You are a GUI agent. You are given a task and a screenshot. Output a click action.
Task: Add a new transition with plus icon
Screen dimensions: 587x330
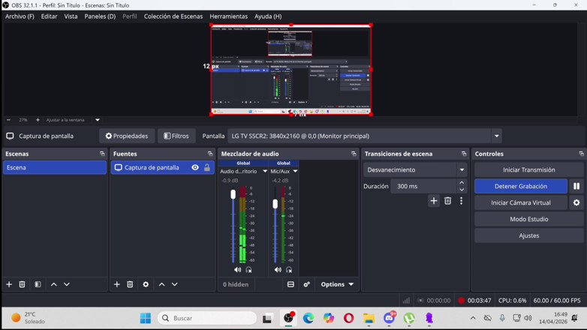click(x=434, y=201)
